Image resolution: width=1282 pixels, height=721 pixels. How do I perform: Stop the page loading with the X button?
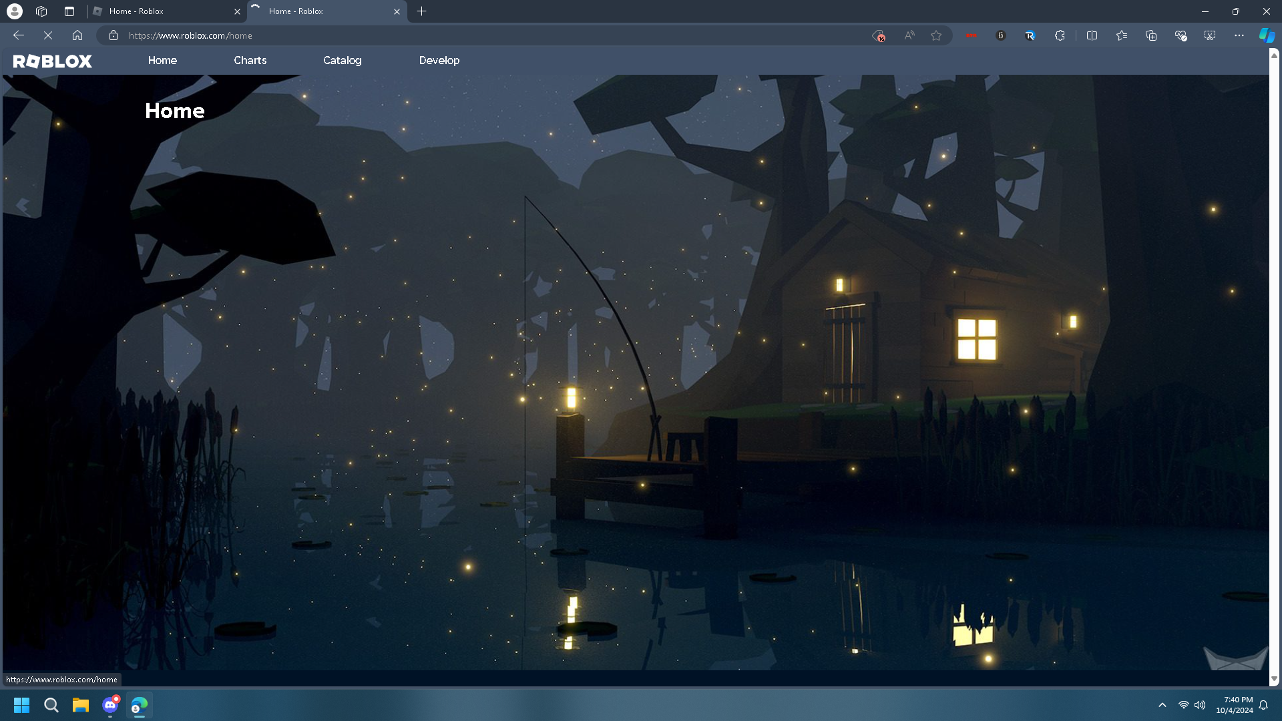48,35
